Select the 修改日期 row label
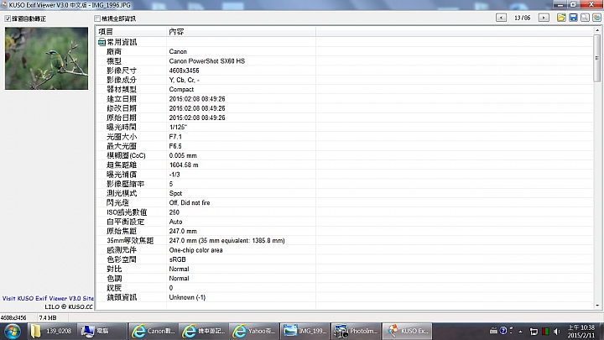This screenshot has height=340, width=604. (122, 108)
